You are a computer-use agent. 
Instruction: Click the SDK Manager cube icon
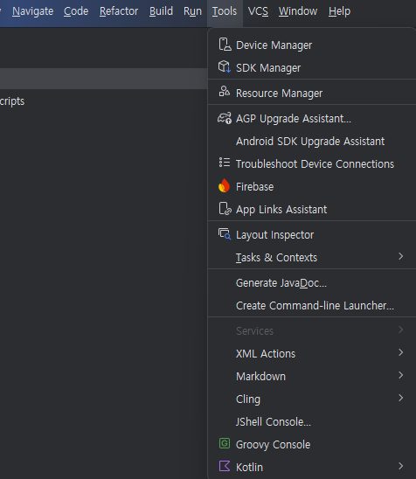[225, 66]
